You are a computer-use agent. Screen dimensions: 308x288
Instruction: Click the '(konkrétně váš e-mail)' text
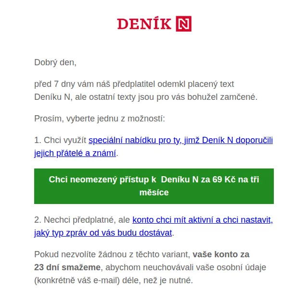pyautogui.click(x=77, y=280)
